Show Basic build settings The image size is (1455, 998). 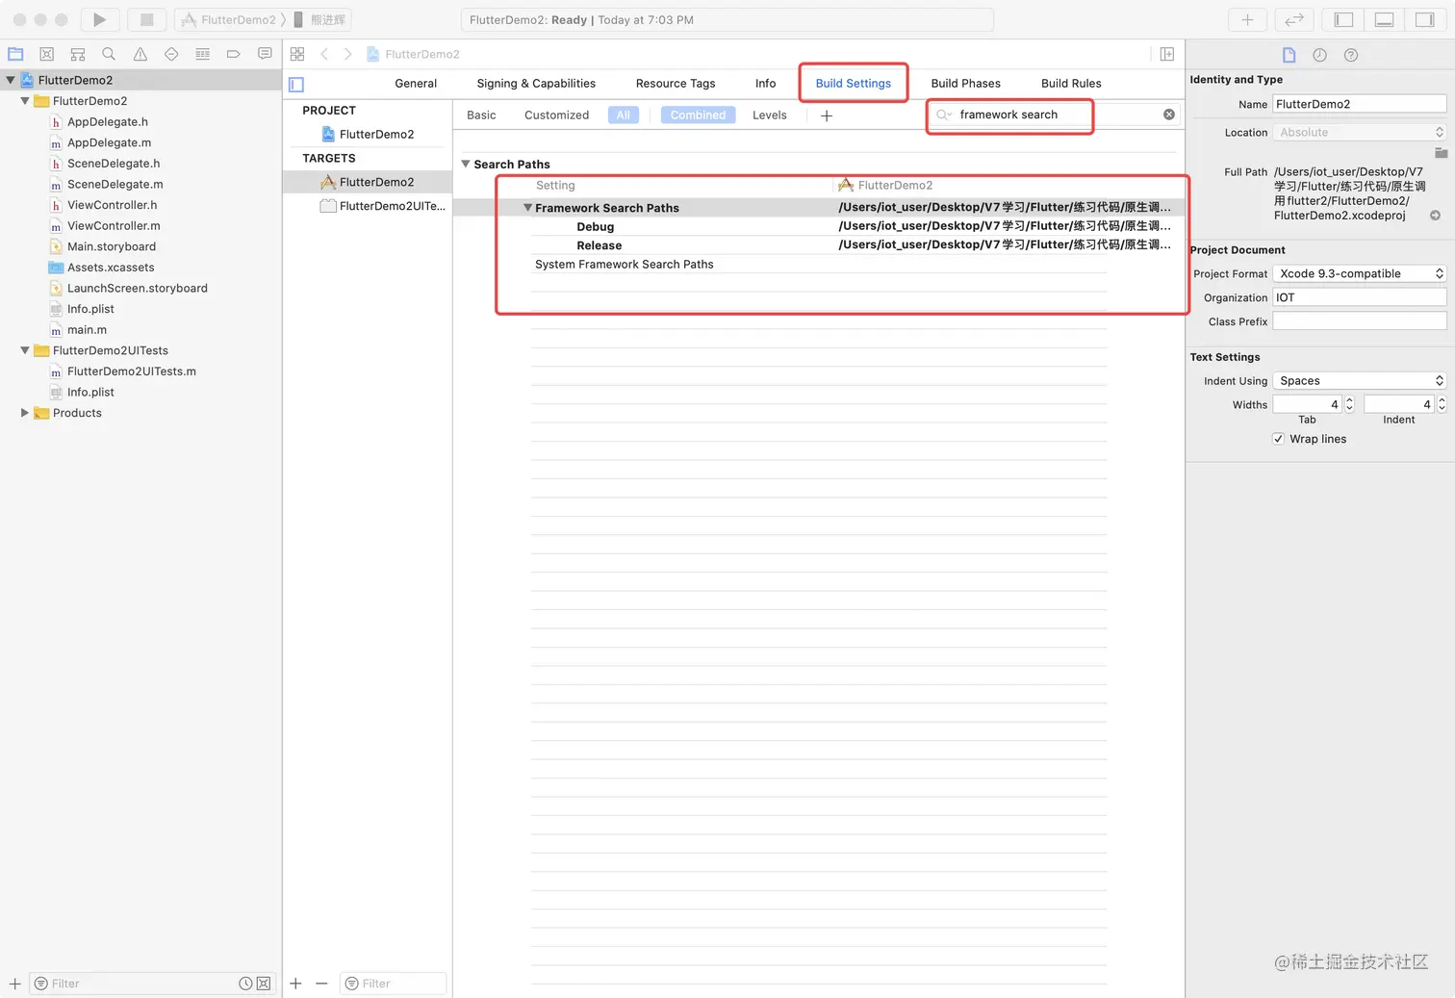coord(482,115)
